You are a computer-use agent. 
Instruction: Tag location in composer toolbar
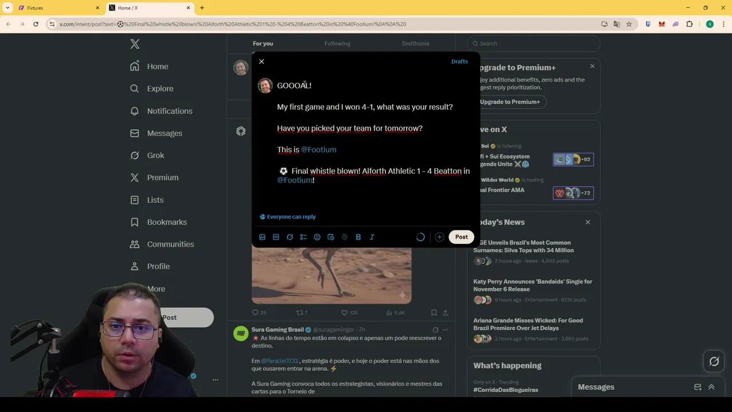point(344,237)
